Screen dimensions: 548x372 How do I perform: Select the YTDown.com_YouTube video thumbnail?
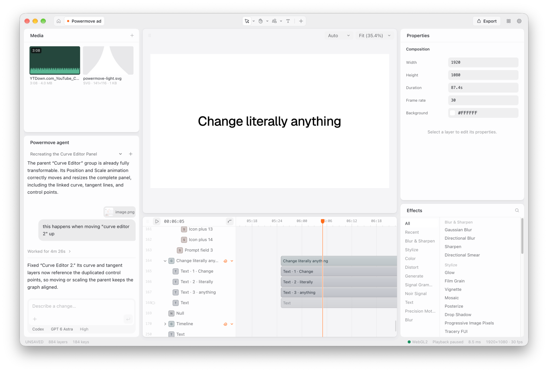coord(55,60)
